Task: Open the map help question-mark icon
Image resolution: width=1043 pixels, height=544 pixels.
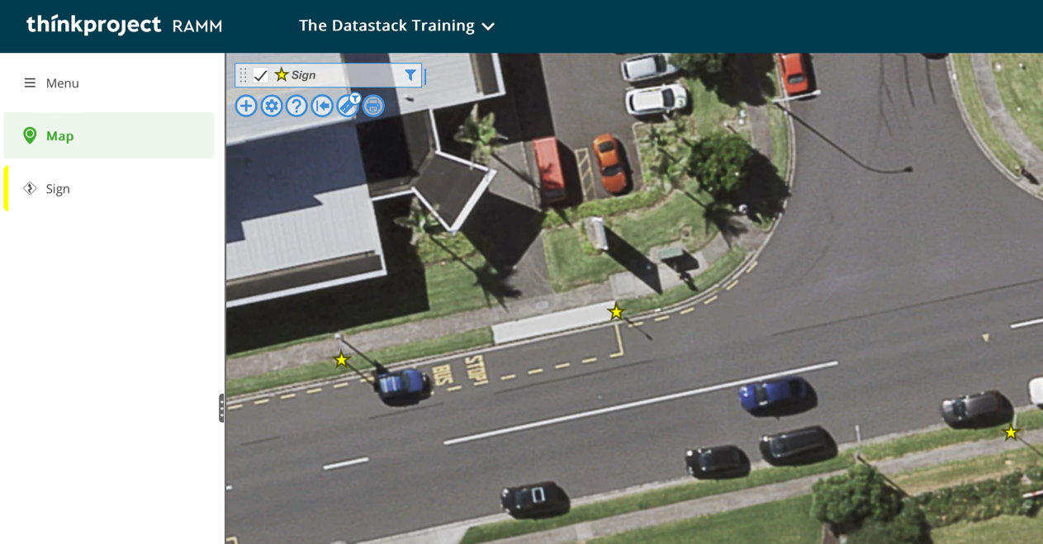Action: coord(296,106)
